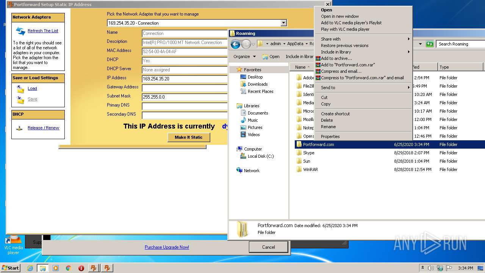Click the Refresh The List link
This screenshot has height=273, width=485.
point(43,31)
